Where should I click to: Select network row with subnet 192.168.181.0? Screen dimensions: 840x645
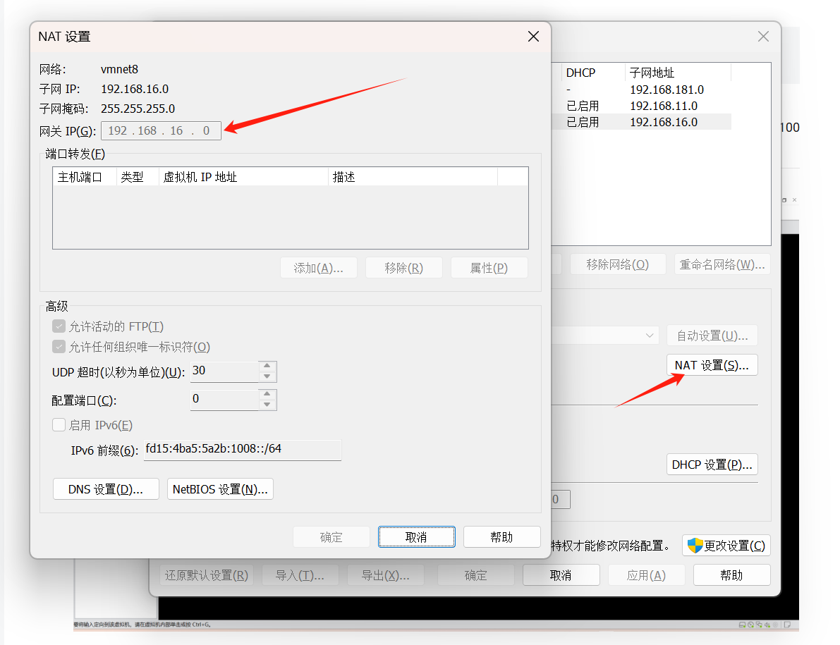point(641,90)
